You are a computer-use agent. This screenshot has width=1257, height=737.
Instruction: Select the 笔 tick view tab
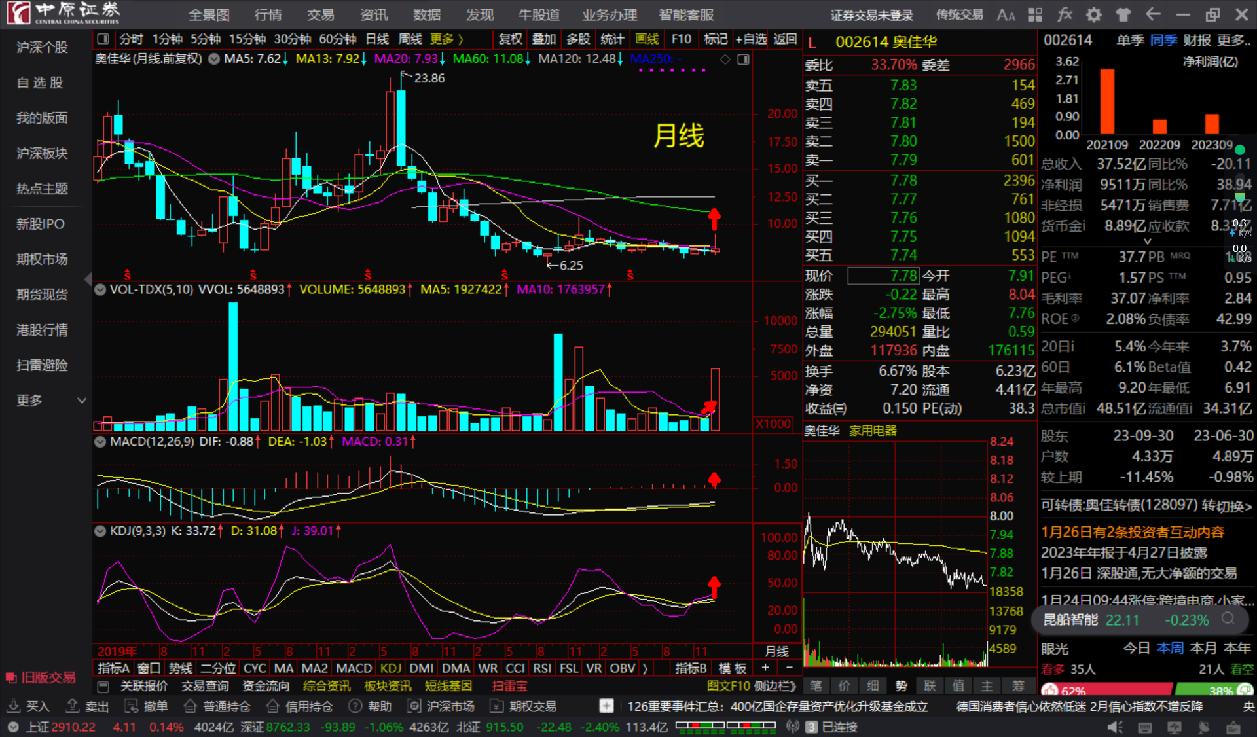(x=816, y=686)
